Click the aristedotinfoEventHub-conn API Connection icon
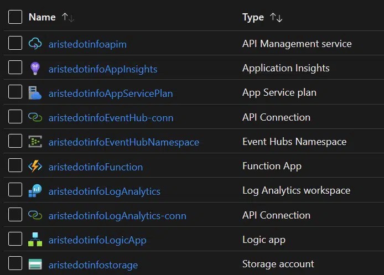 click(x=35, y=117)
